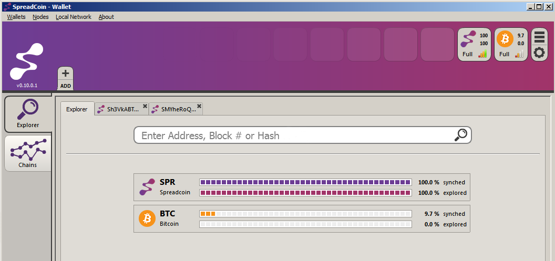Click the SPR synched progress bar

[x=305, y=182]
